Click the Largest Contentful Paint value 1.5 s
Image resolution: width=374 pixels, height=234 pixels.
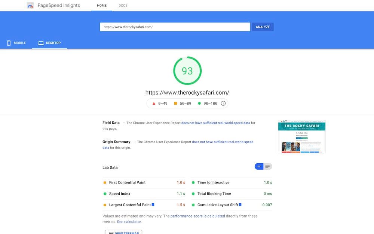[181, 205]
